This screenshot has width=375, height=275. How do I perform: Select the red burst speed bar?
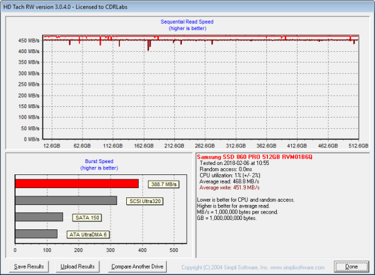click(77, 184)
